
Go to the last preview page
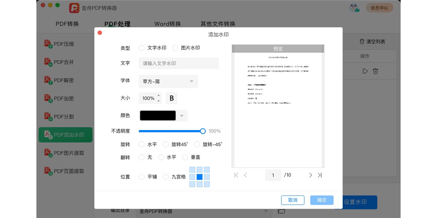click(320, 175)
